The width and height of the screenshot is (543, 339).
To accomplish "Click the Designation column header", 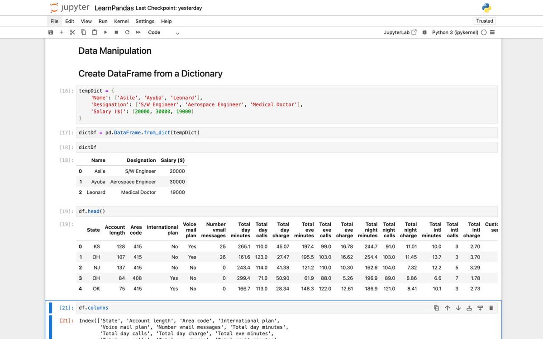I will tap(141, 160).
